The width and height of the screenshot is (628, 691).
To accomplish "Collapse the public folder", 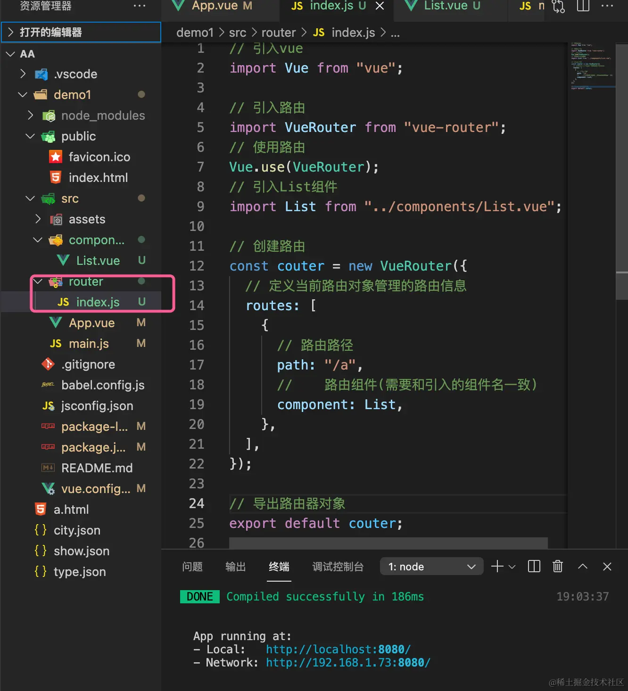I will click(30, 136).
